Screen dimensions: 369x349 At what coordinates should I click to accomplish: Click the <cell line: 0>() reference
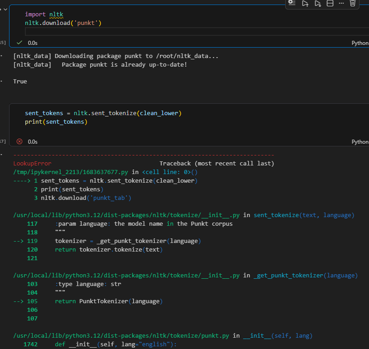click(170, 172)
